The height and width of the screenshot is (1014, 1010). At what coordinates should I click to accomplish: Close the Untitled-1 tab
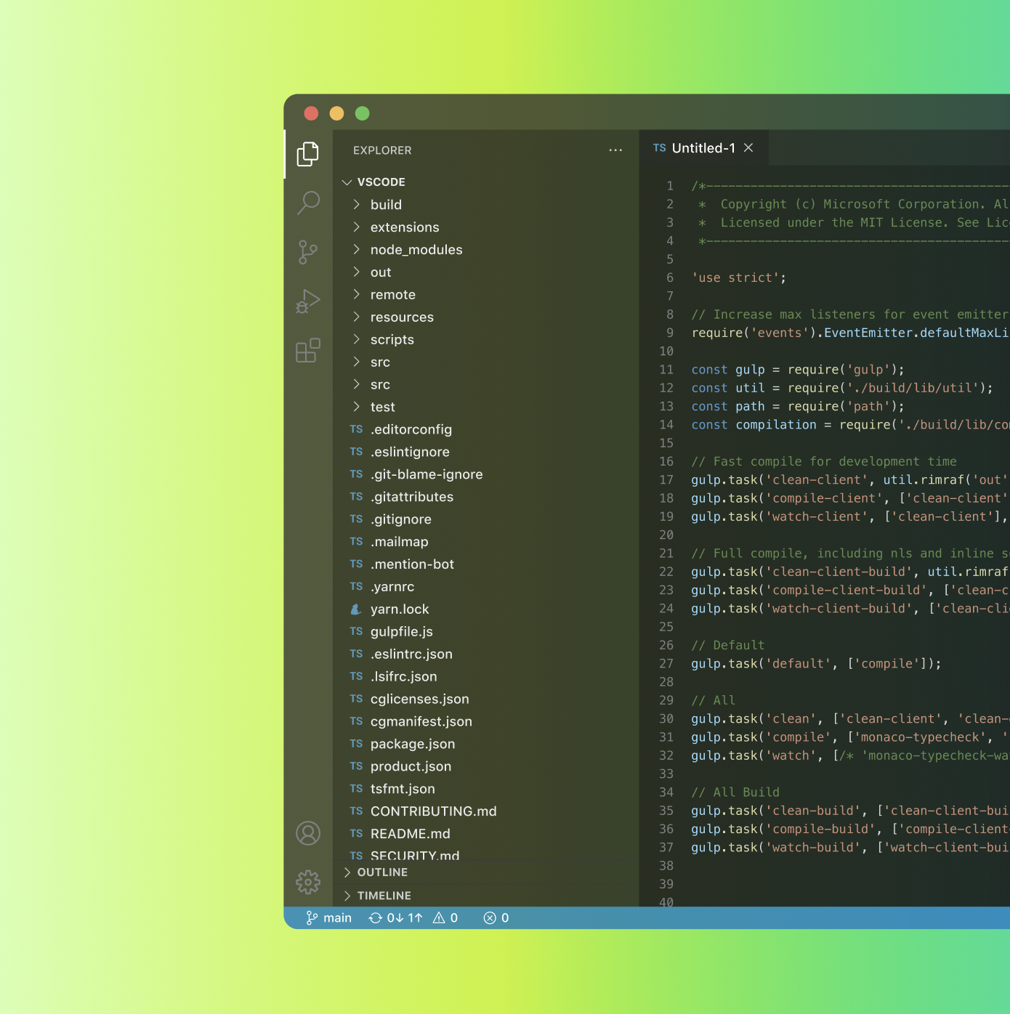748,148
